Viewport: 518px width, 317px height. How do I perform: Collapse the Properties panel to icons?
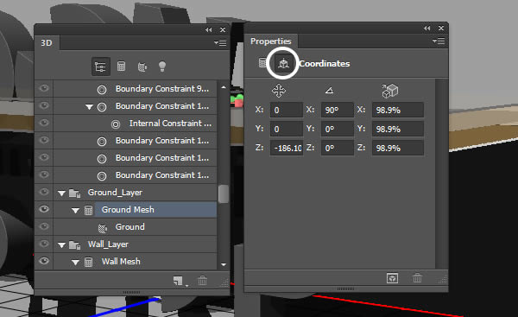tap(426, 29)
